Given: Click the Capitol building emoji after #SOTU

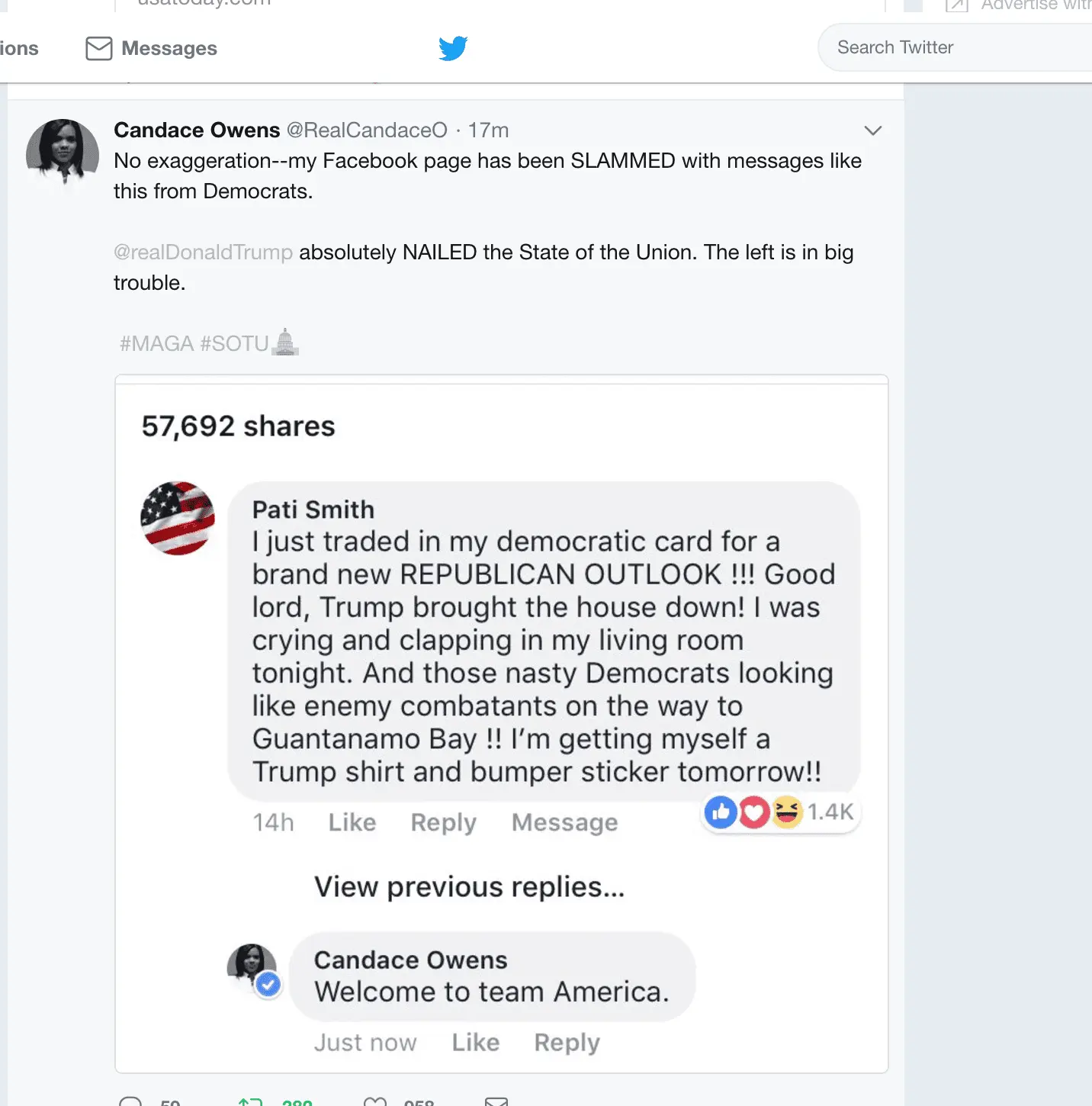Looking at the screenshot, I should 285,342.
